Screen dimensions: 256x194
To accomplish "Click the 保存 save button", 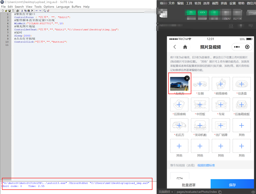I will 232,184.
